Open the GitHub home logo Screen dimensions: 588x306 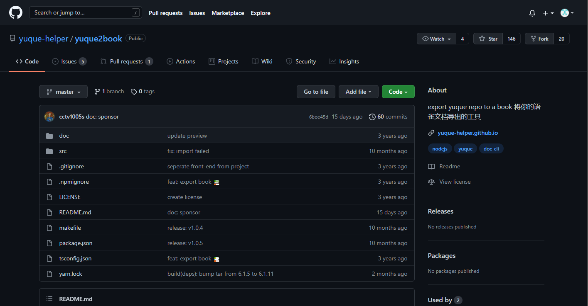pos(15,12)
